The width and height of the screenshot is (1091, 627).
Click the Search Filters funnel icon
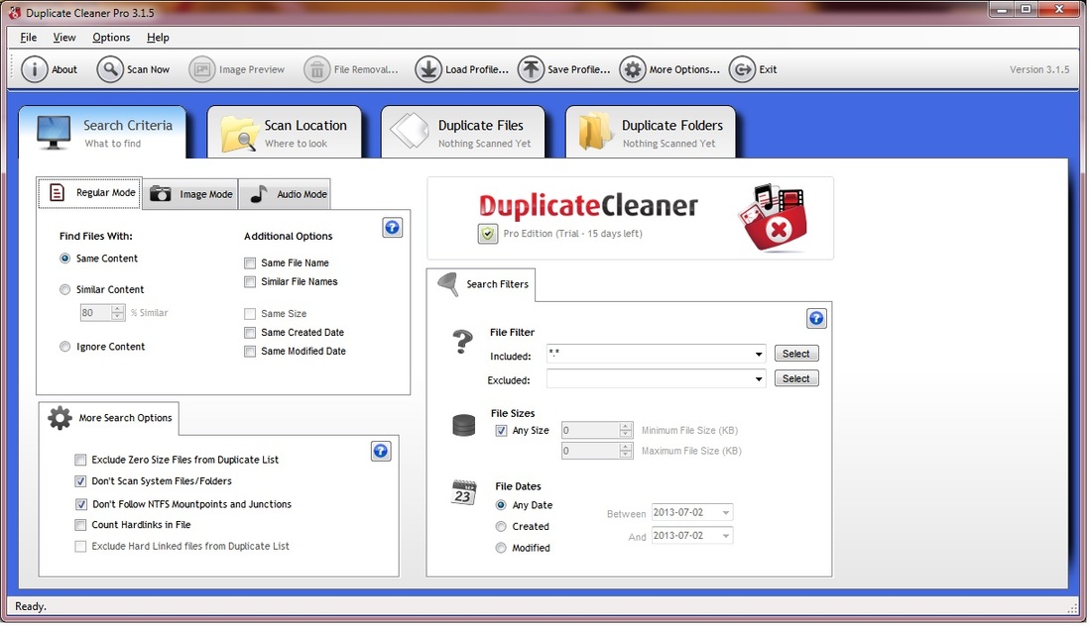pos(447,283)
